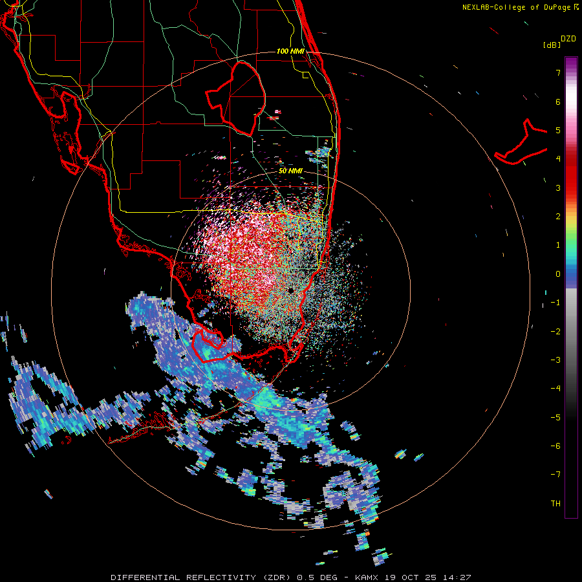This screenshot has height=582, width=582.
Task: Click the color scale value -7
Action: [x=555, y=475]
